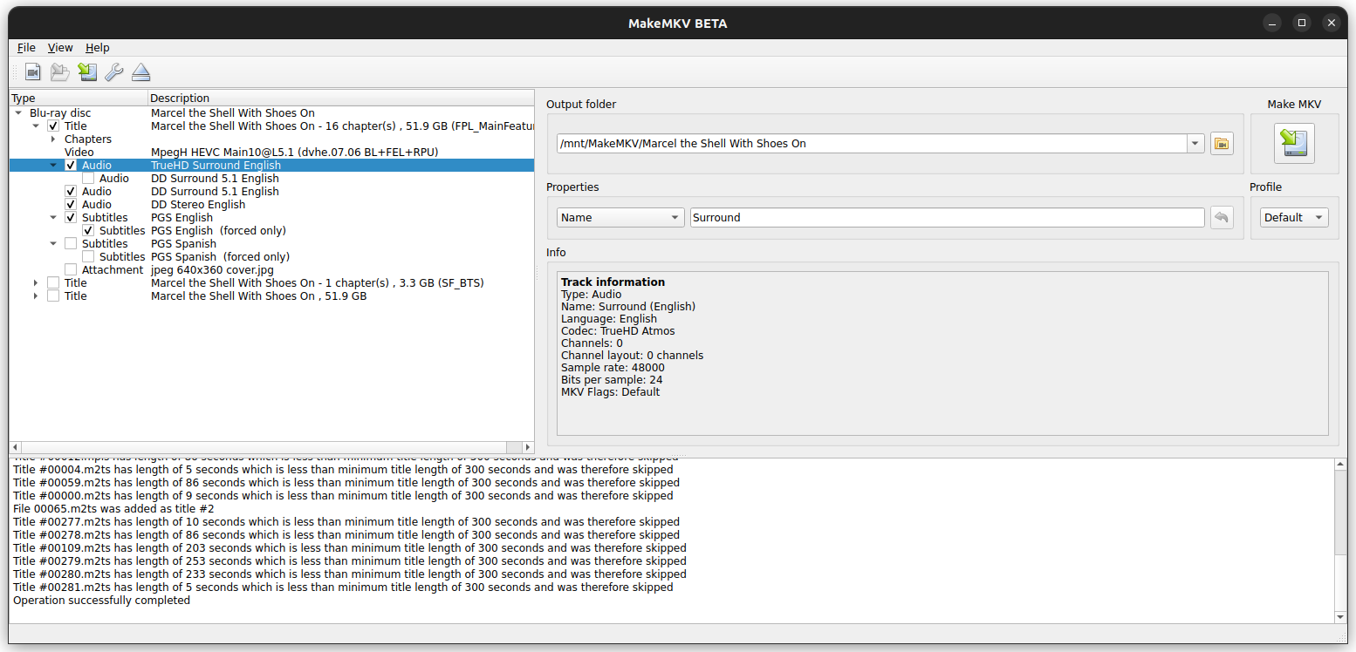The image size is (1356, 652).
Task: Open the output folder dropdown arrow
Action: point(1195,143)
